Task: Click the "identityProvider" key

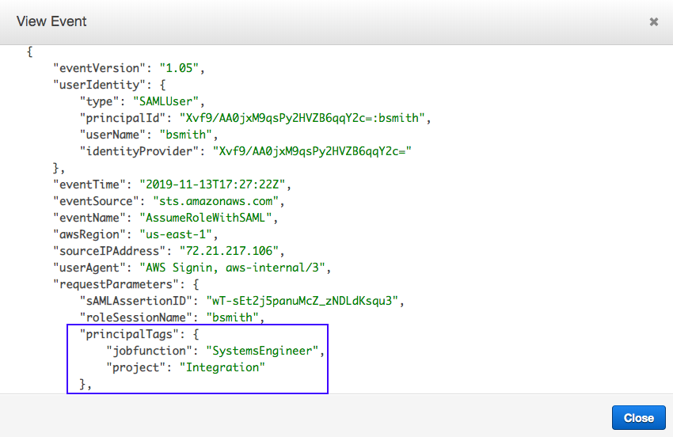Action: tap(139, 151)
